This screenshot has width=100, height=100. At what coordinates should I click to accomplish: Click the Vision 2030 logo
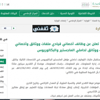[x=85, y=5]
